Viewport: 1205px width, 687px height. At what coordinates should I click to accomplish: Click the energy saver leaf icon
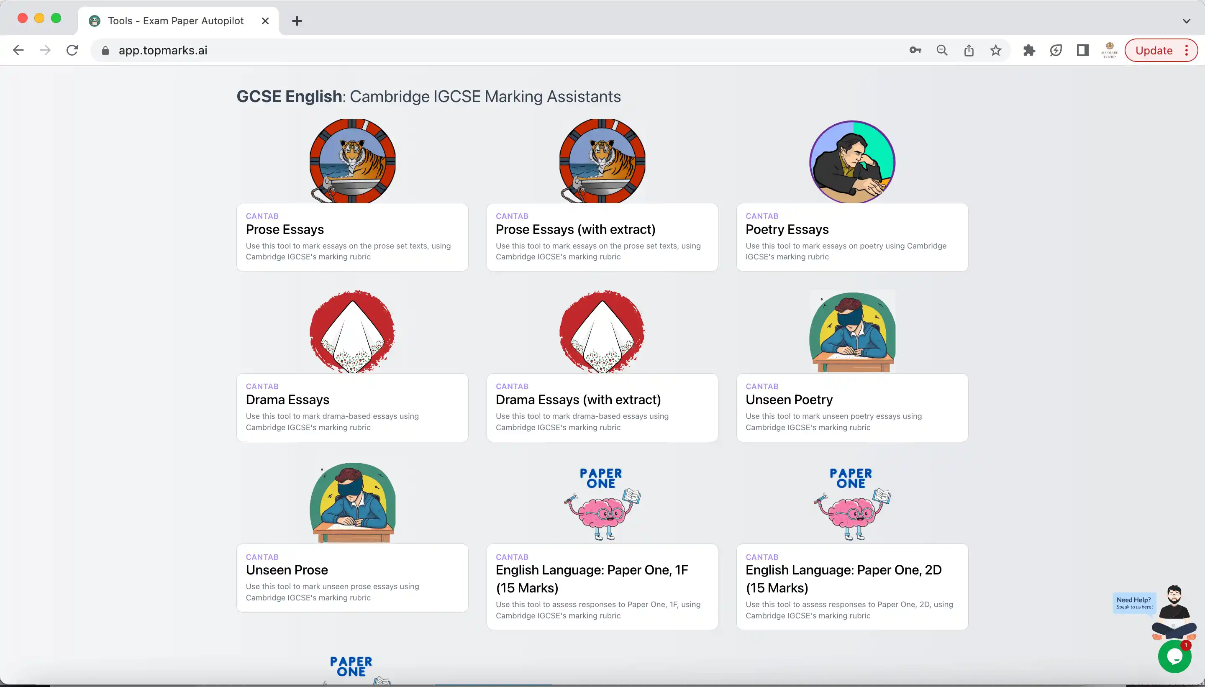click(1056, 50)
